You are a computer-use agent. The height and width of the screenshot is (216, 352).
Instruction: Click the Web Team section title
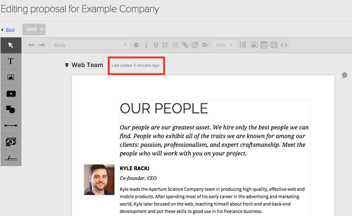coord(87,65)
